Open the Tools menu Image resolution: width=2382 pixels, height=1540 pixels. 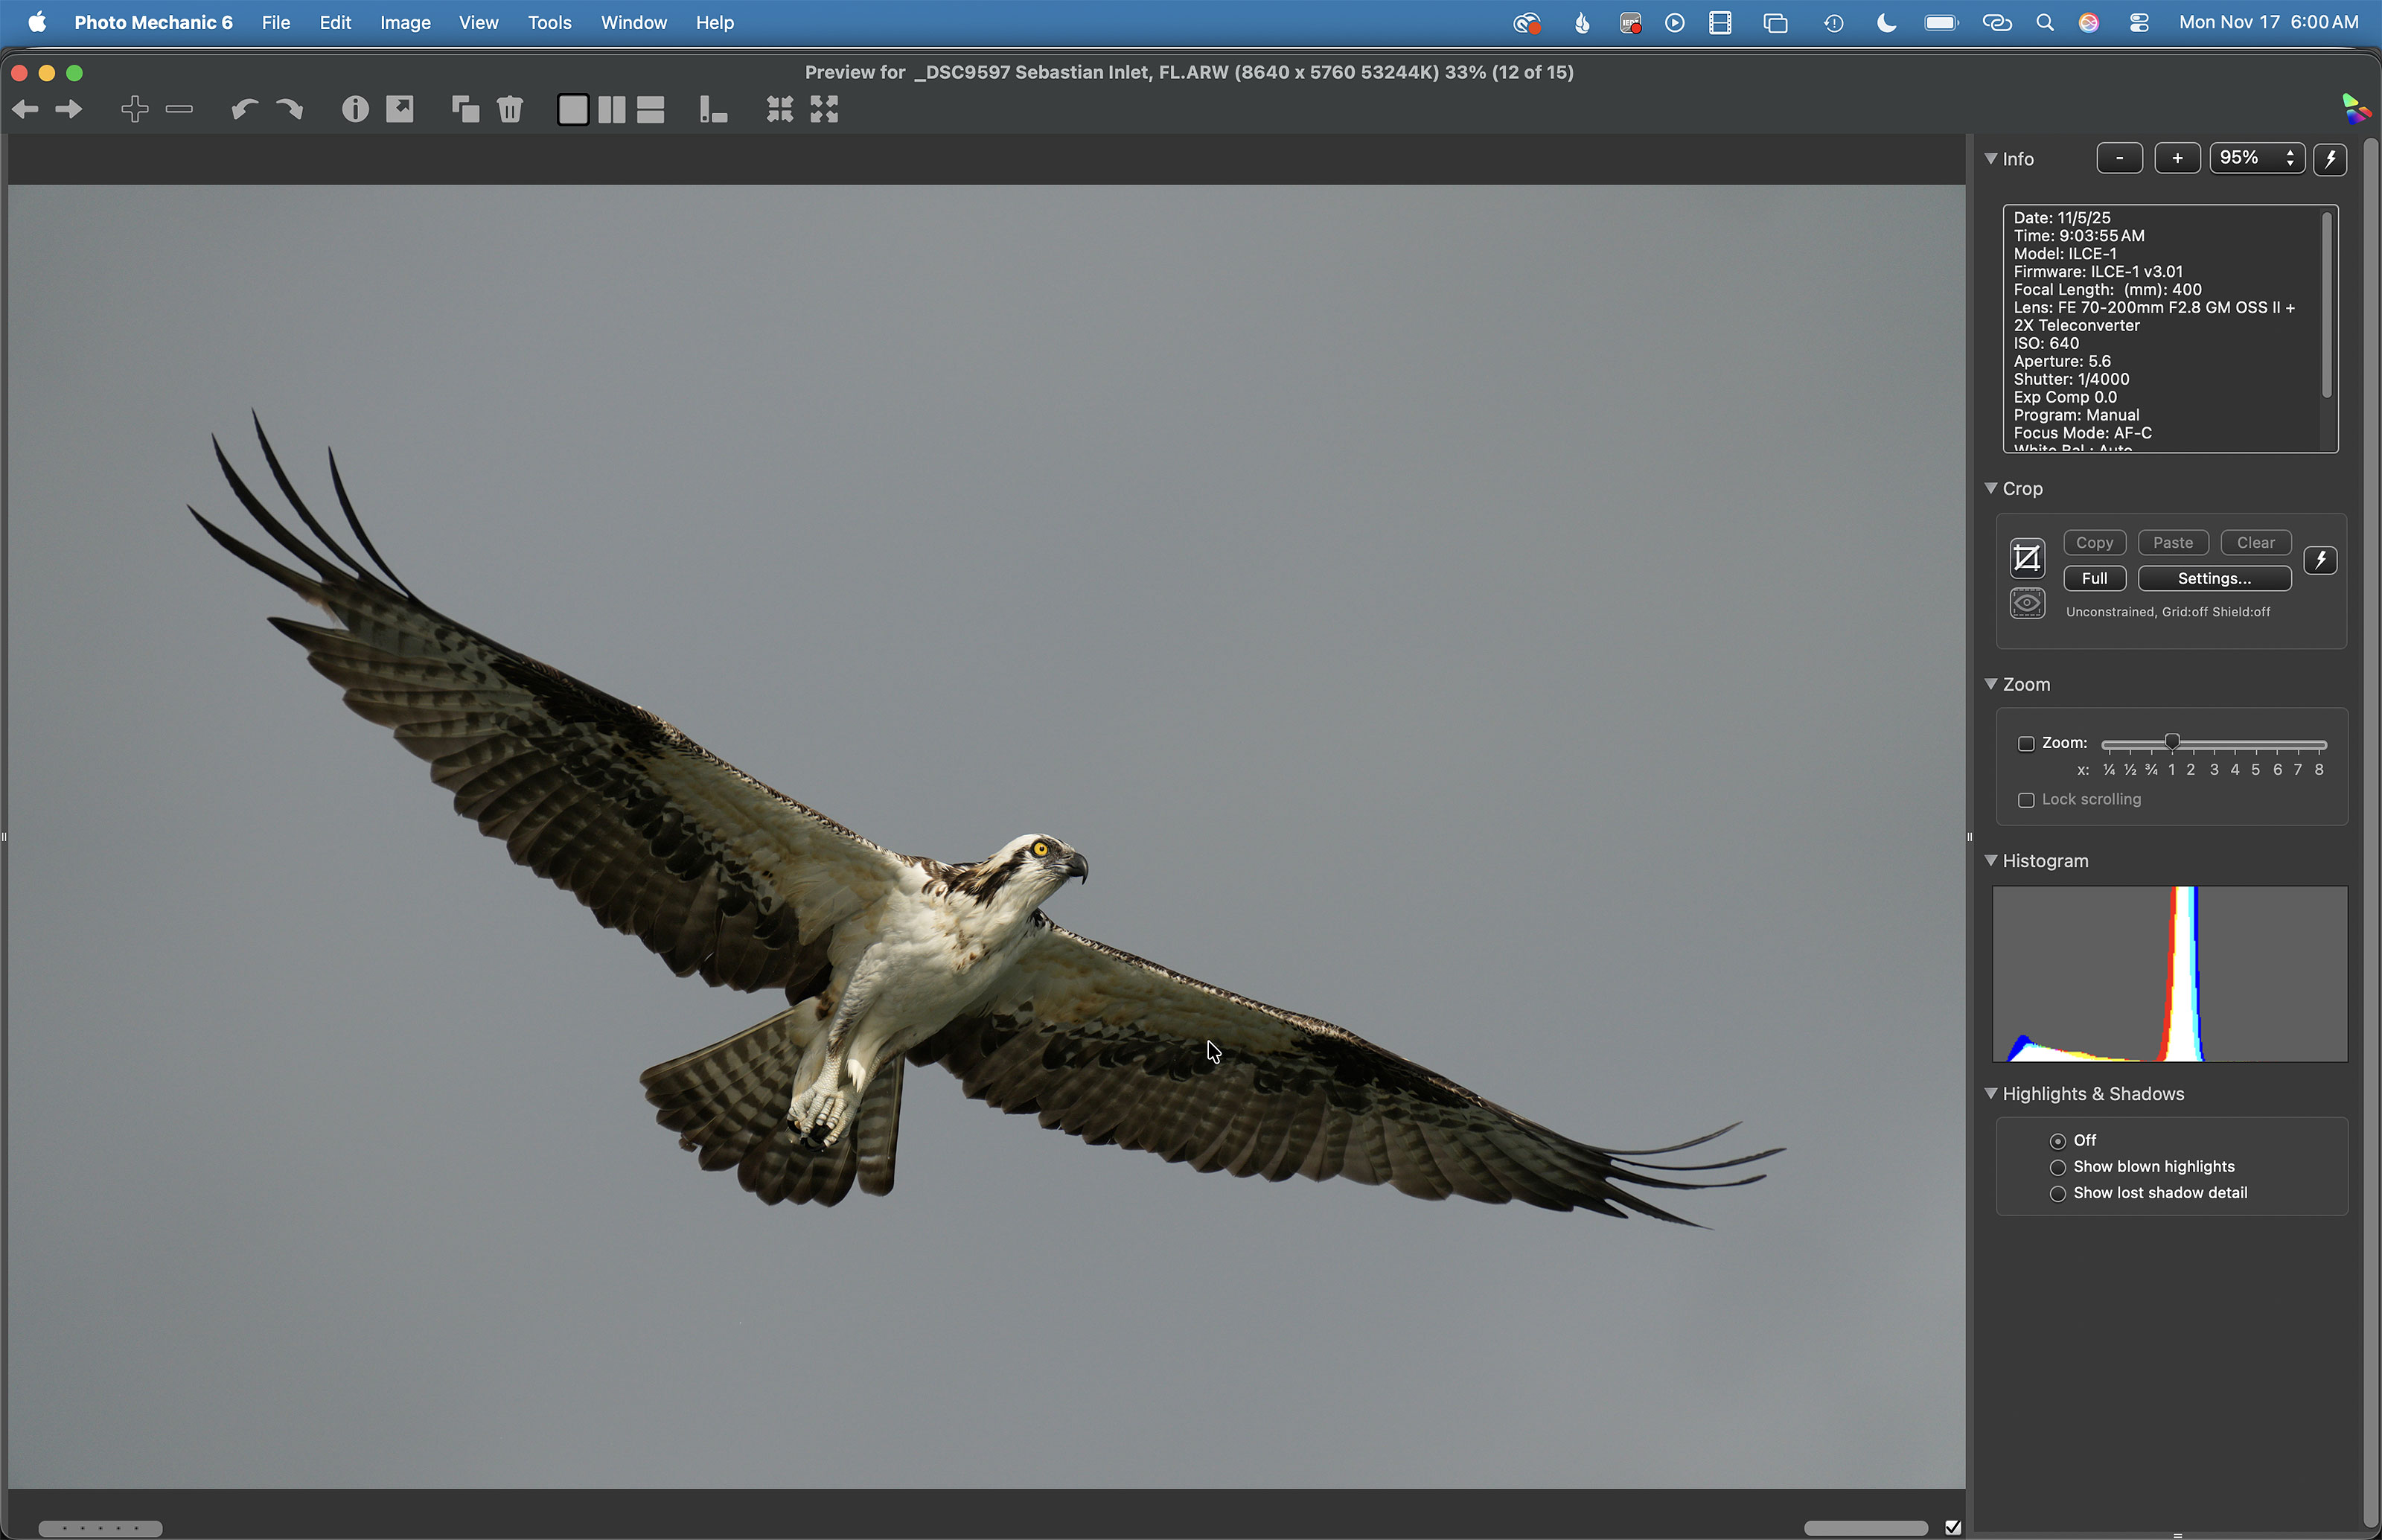click(x=549, y=22)
